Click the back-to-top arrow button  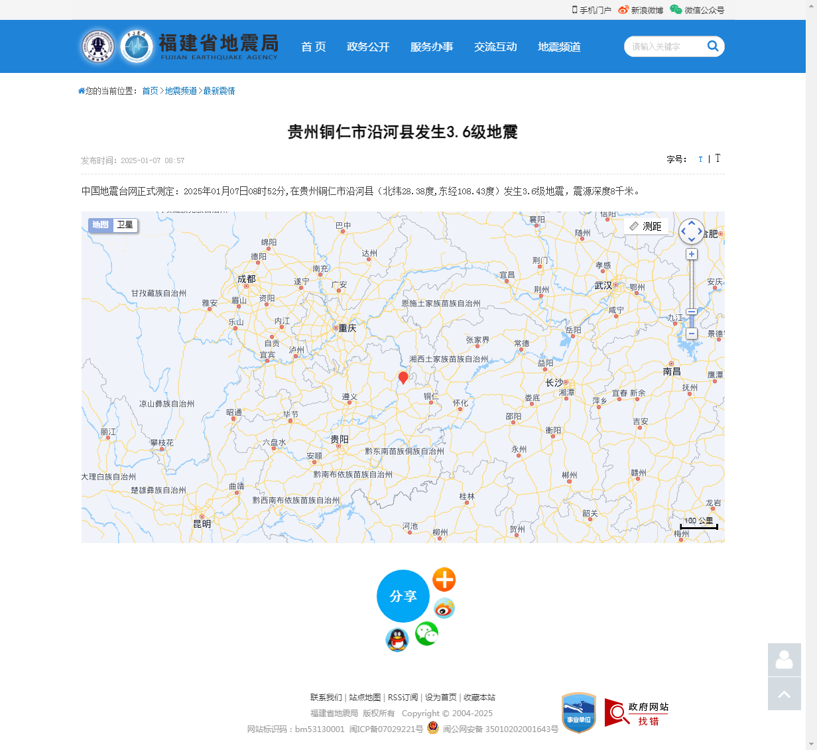point(785,694)
